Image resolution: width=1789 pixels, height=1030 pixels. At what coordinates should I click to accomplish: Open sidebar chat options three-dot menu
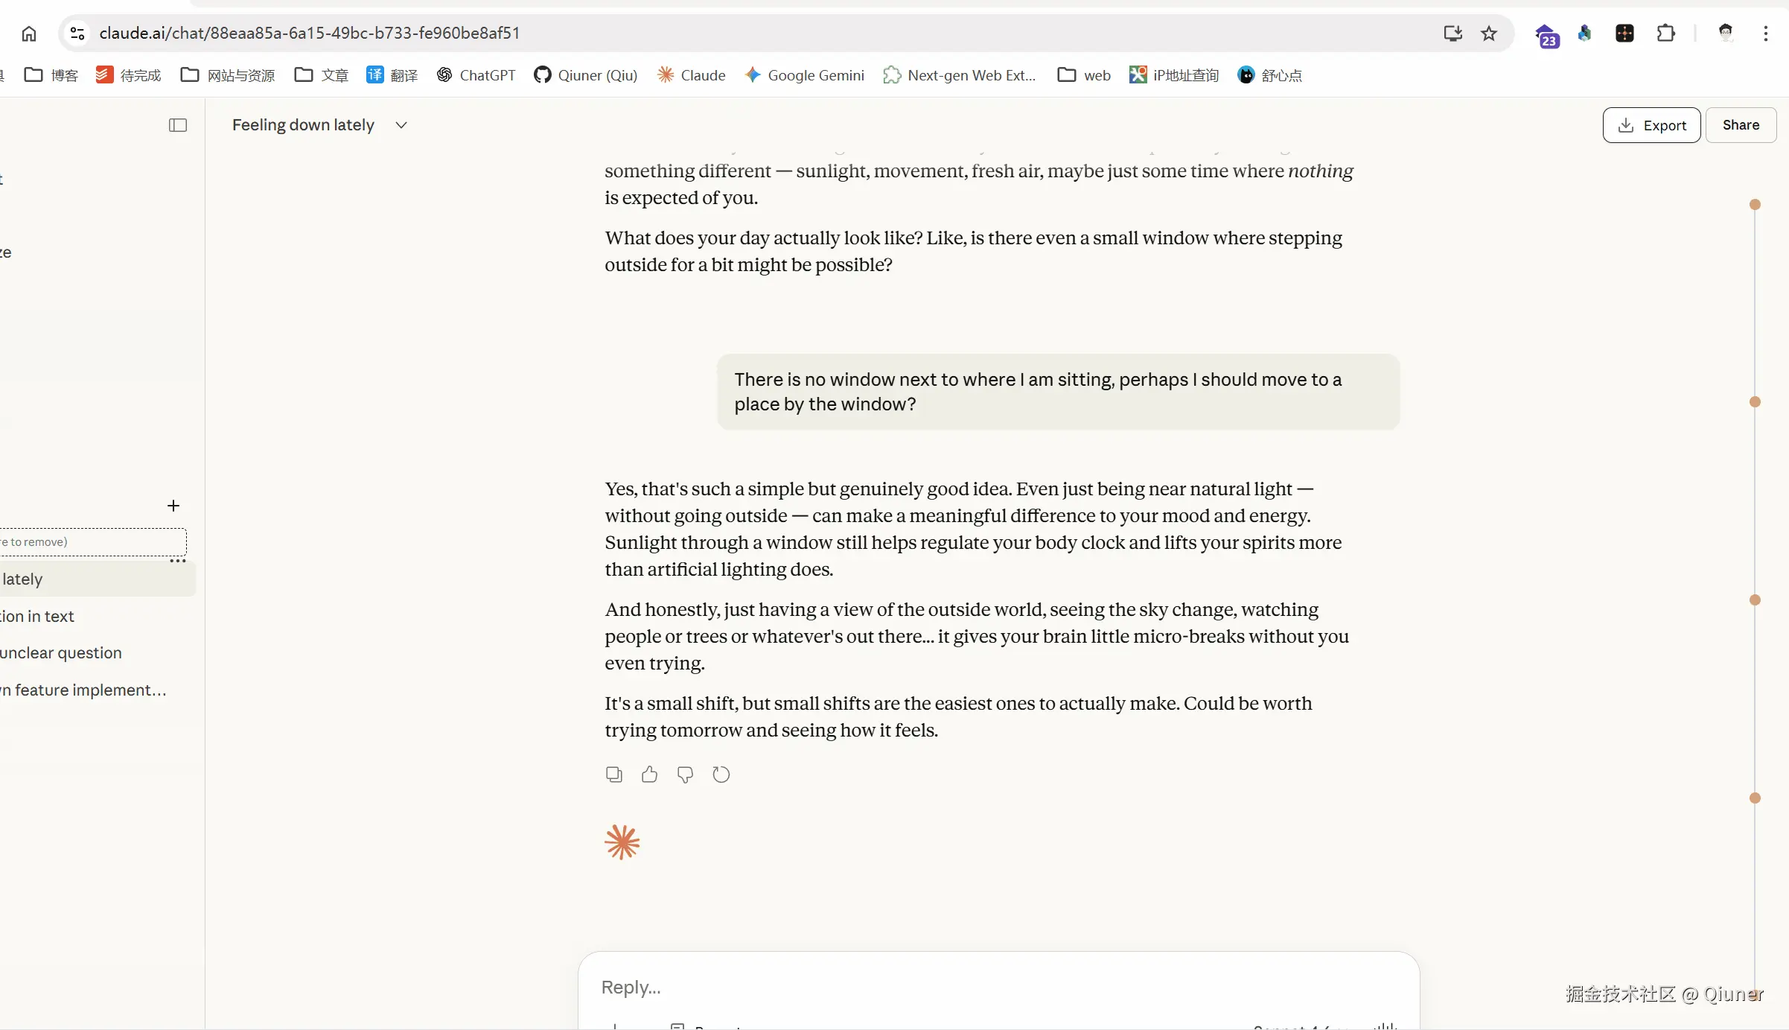178,561
